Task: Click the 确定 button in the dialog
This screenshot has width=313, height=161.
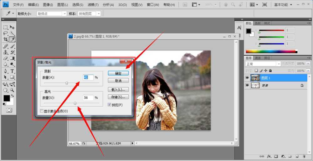Action: (118, 73)
